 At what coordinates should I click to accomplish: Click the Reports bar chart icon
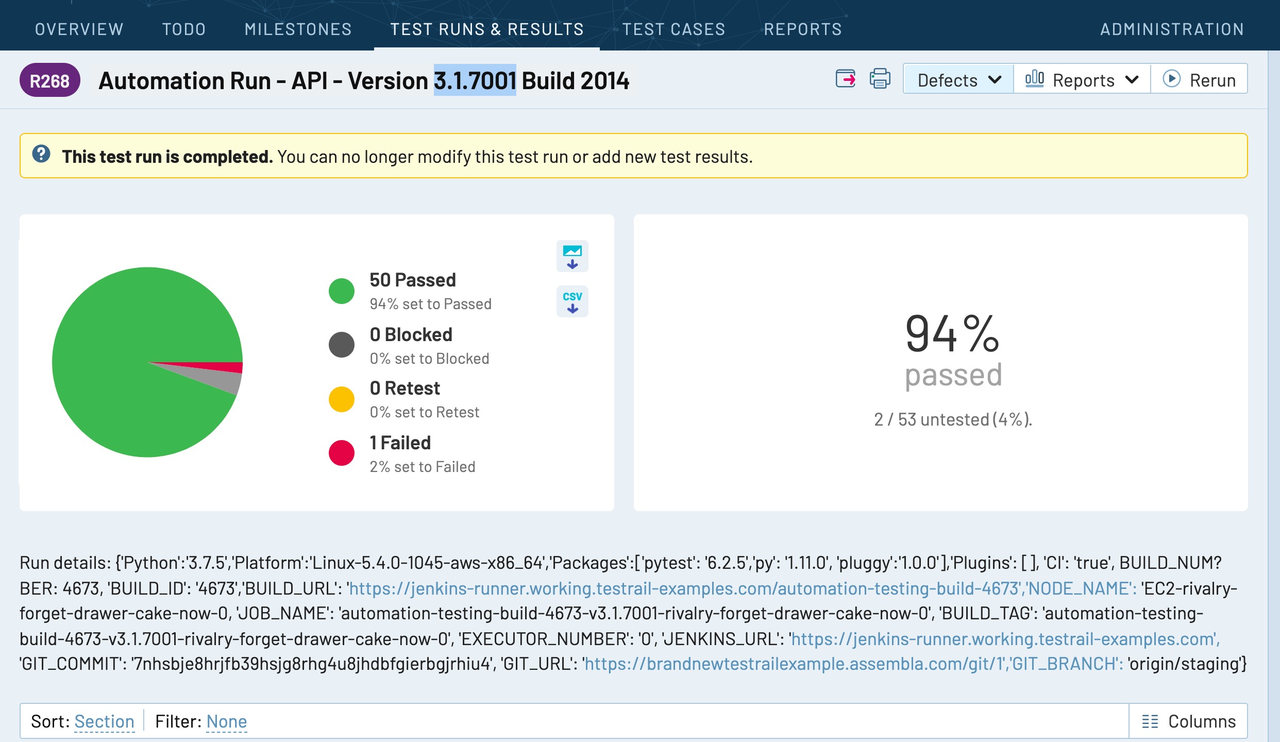(1034, 79)
